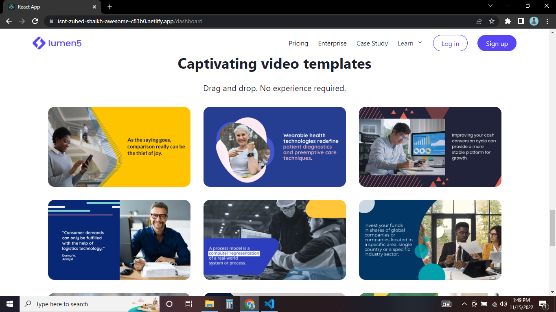Open the Consumer demands logistics template
The image size is (556, 312).
tap(119, 240)
